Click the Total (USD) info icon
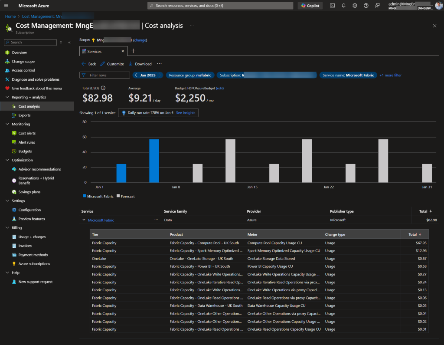The image size is (444, 345). coord(103,88)
